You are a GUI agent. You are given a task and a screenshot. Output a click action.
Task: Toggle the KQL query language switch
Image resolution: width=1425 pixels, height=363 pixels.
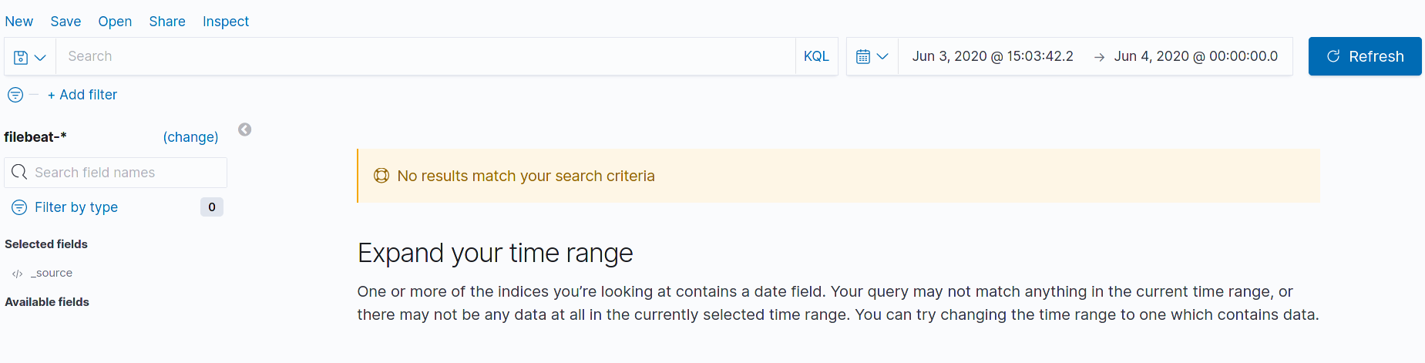click(816, 56)
